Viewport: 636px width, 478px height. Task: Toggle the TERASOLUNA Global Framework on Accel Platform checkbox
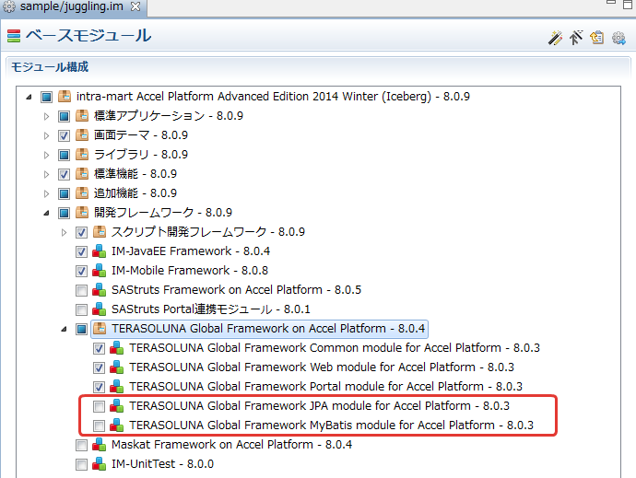(x=81, y=329)
